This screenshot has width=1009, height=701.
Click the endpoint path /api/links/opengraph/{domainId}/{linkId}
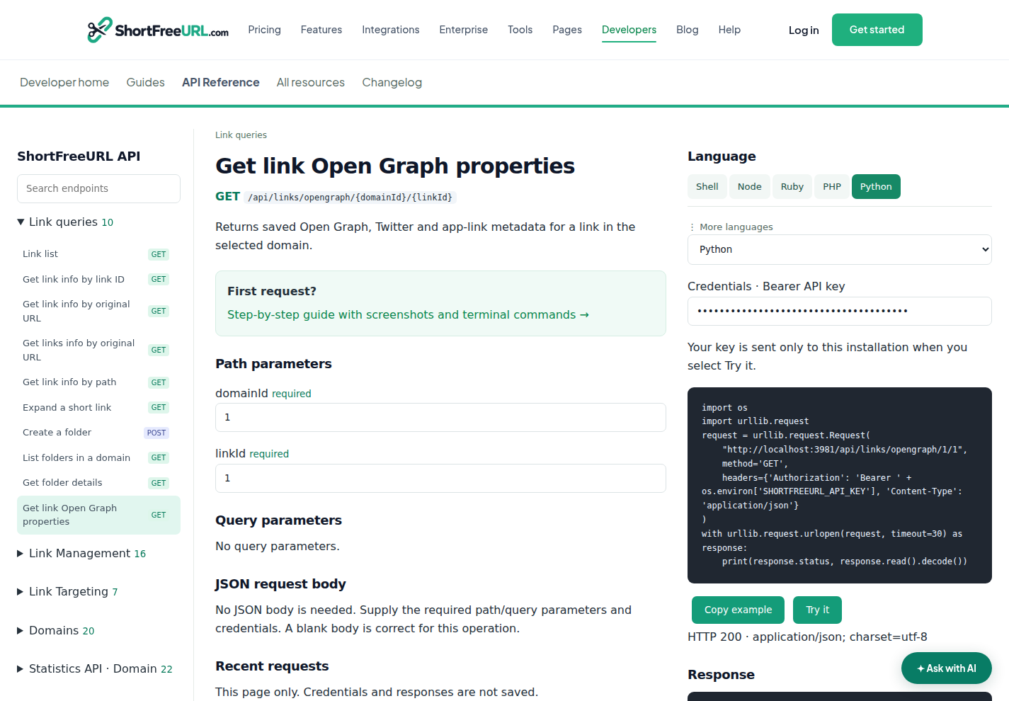pos(350,197)
